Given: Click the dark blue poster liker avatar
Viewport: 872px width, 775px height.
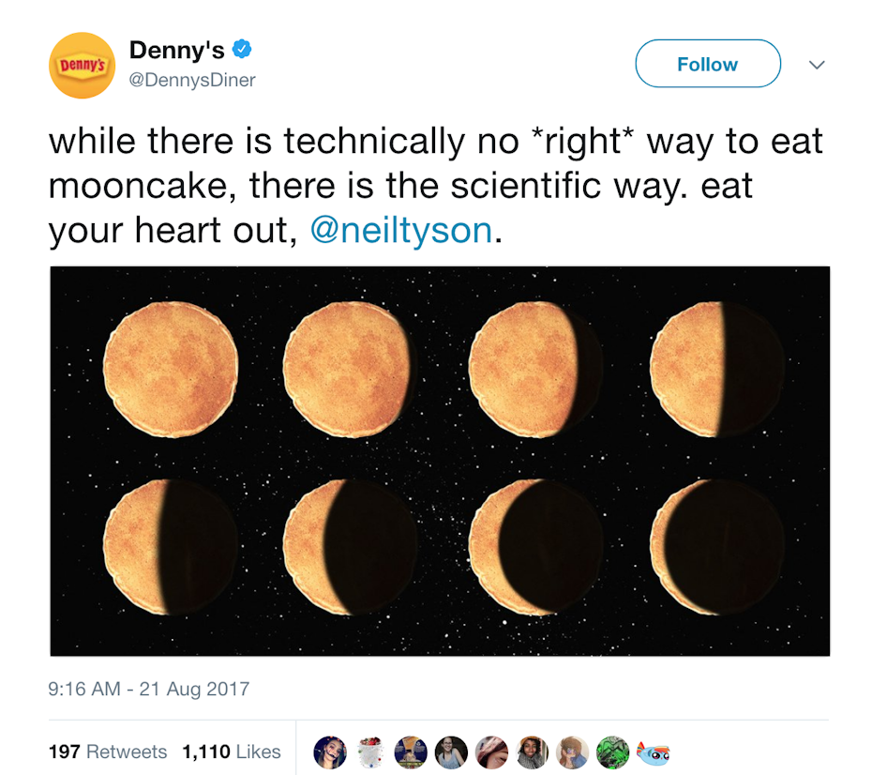Looking at the screenshot, I should click(412, 752).
